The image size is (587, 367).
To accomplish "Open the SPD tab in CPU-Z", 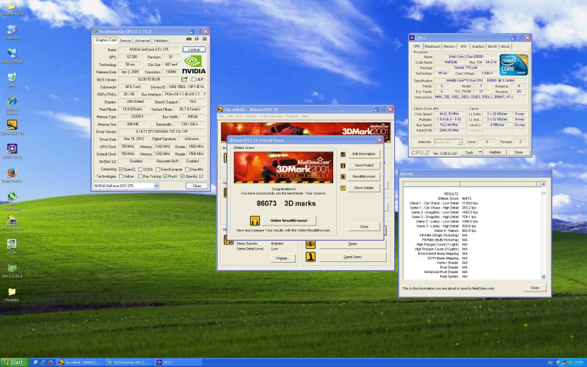I will (x=464, y=46).
